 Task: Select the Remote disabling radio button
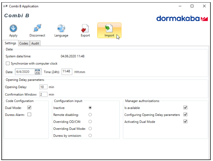[x=90, y=115]
